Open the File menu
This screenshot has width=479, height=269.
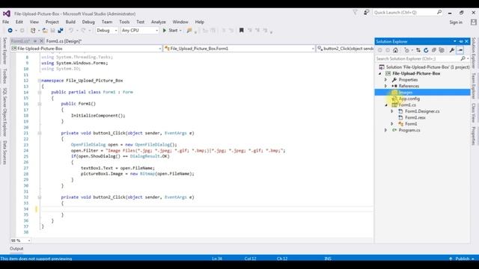(x=6, y=22)
